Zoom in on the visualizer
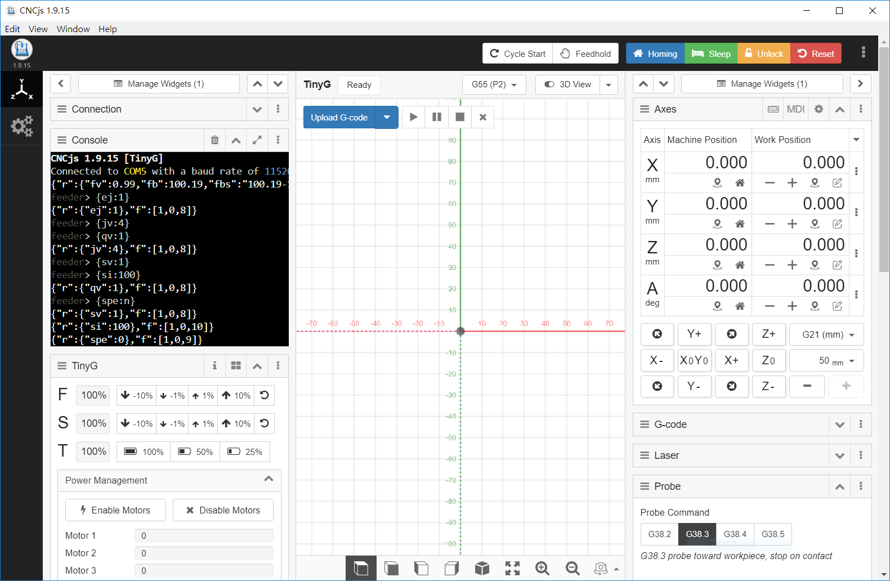Screen dimensions: 890x581 (x=542, y=568)
